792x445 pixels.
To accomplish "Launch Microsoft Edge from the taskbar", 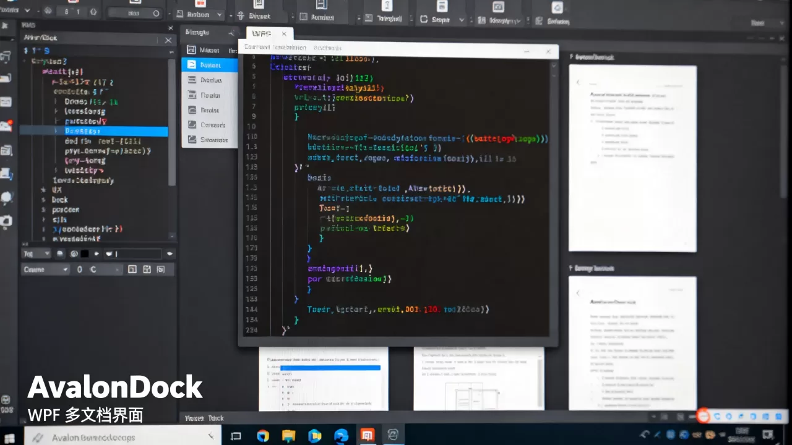I will point(341,436).
